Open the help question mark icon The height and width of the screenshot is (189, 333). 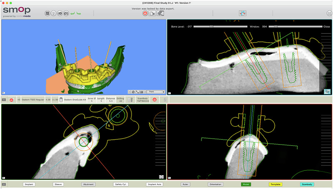click(54, 13)
